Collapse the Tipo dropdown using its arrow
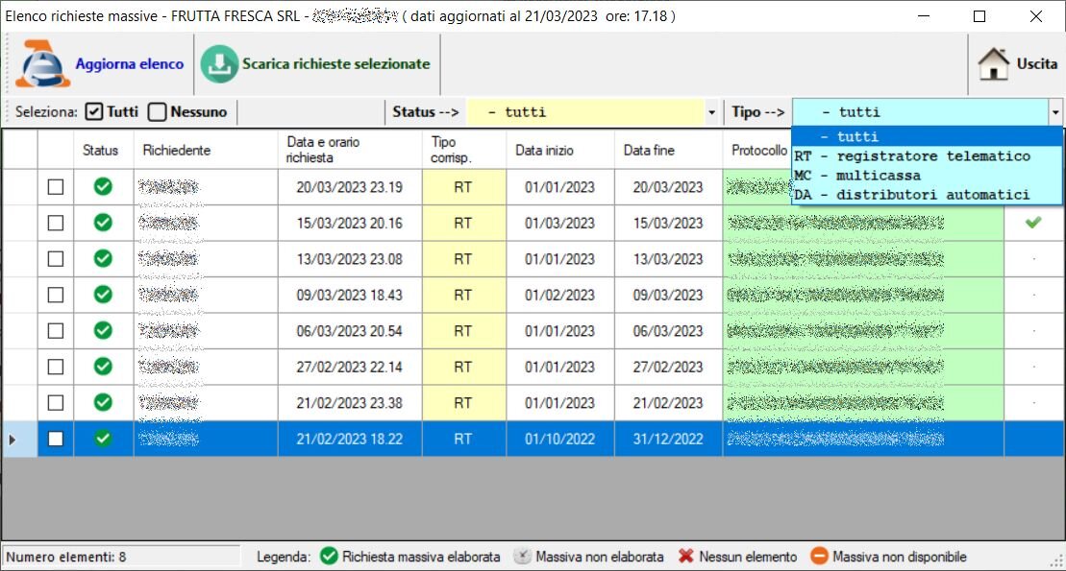The width and height of the screenshot is (1066, 571). pyautogui.click(x=1055, y=112)
